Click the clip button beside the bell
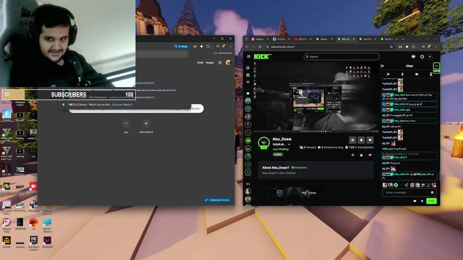The height and width of the screenshot is (260, 463). (353, 140)
